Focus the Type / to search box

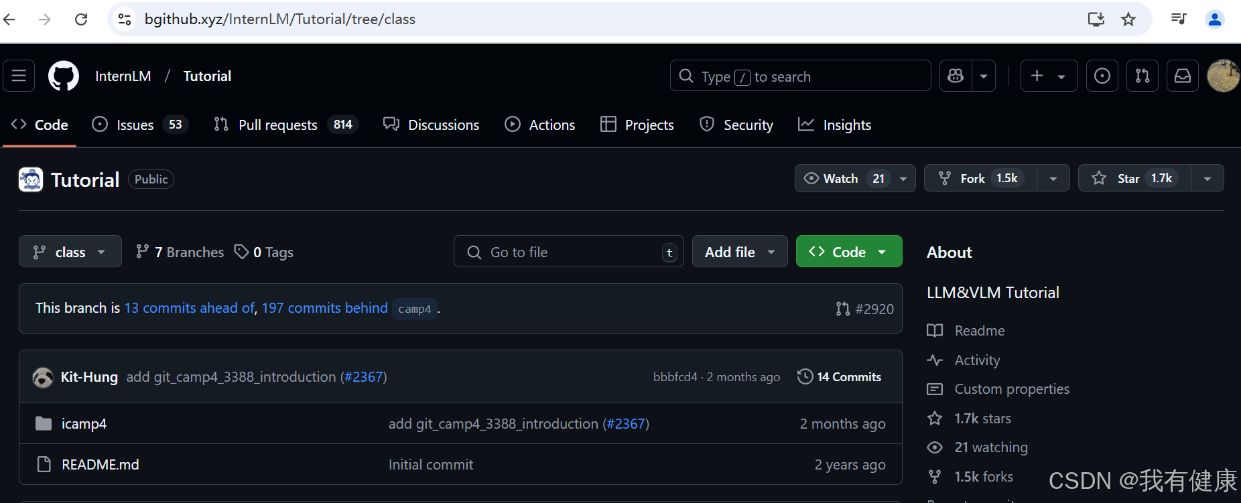(800, 76)
